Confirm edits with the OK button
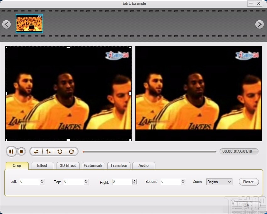Image resolution: width=267 pixels, height=214 pixels. pos(246,205)
